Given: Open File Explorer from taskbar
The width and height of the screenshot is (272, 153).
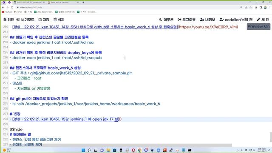Looking at the screenshot, I should pyautogui.click(x=108, y=150).
